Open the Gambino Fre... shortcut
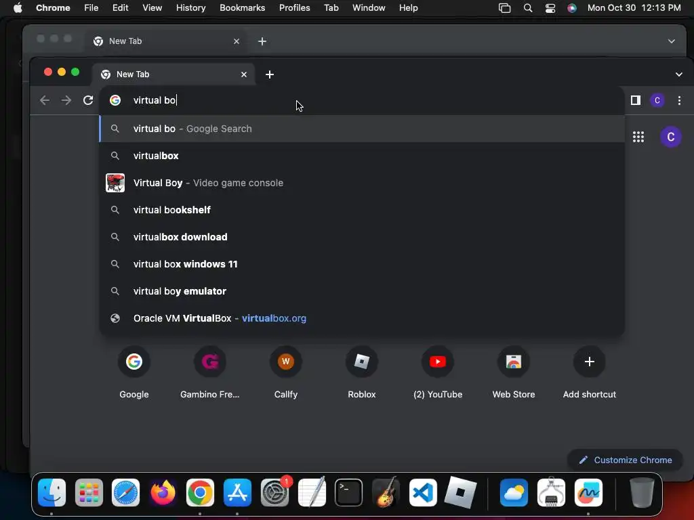The width and height of the screenshot is (694, 520). (x=210, y=372)
